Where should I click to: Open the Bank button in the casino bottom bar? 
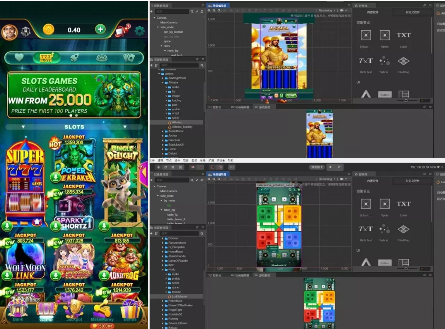[18, 311]
